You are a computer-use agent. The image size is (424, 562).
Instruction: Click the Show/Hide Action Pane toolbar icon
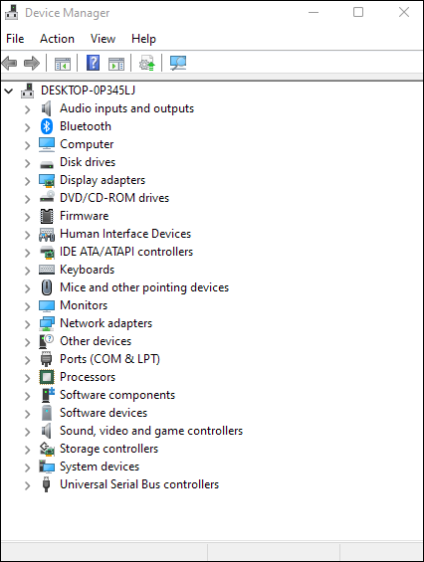[x=116, y=64]
